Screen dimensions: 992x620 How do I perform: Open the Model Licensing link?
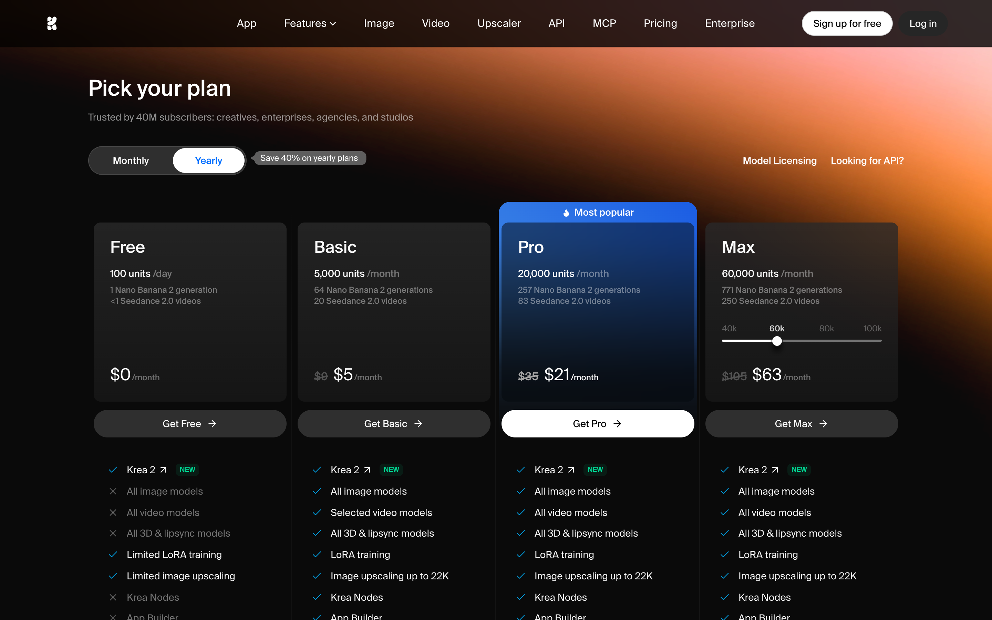tap(780, 161)
